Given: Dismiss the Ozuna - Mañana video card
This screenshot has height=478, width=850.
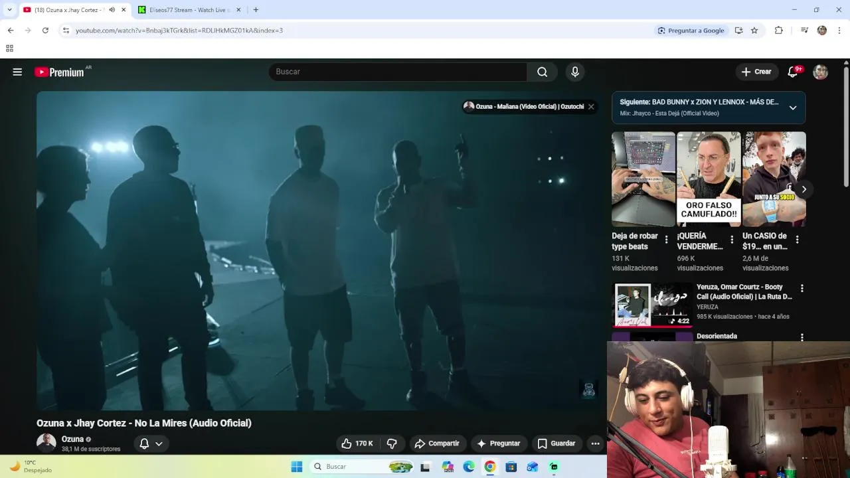Looking at the screenshot, I should (591, 106).
